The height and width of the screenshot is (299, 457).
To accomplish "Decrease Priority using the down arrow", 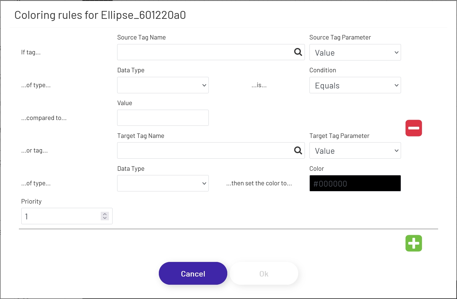I will pos(105,218).
